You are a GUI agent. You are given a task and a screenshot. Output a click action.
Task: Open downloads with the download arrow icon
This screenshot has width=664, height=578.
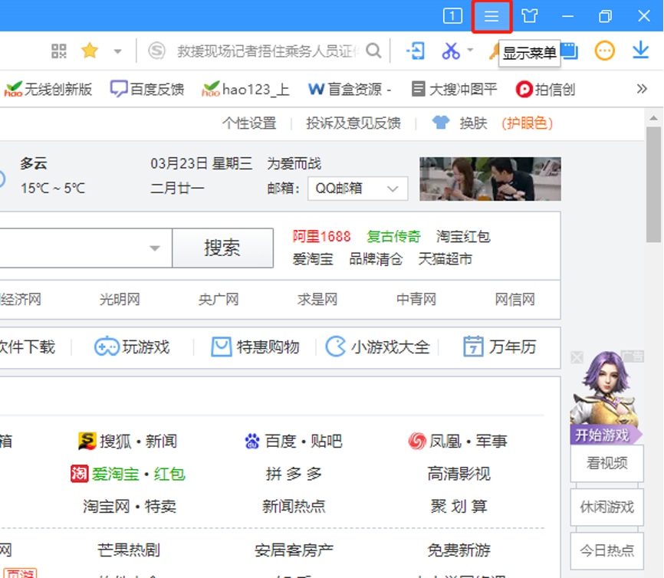coord(640,51)
